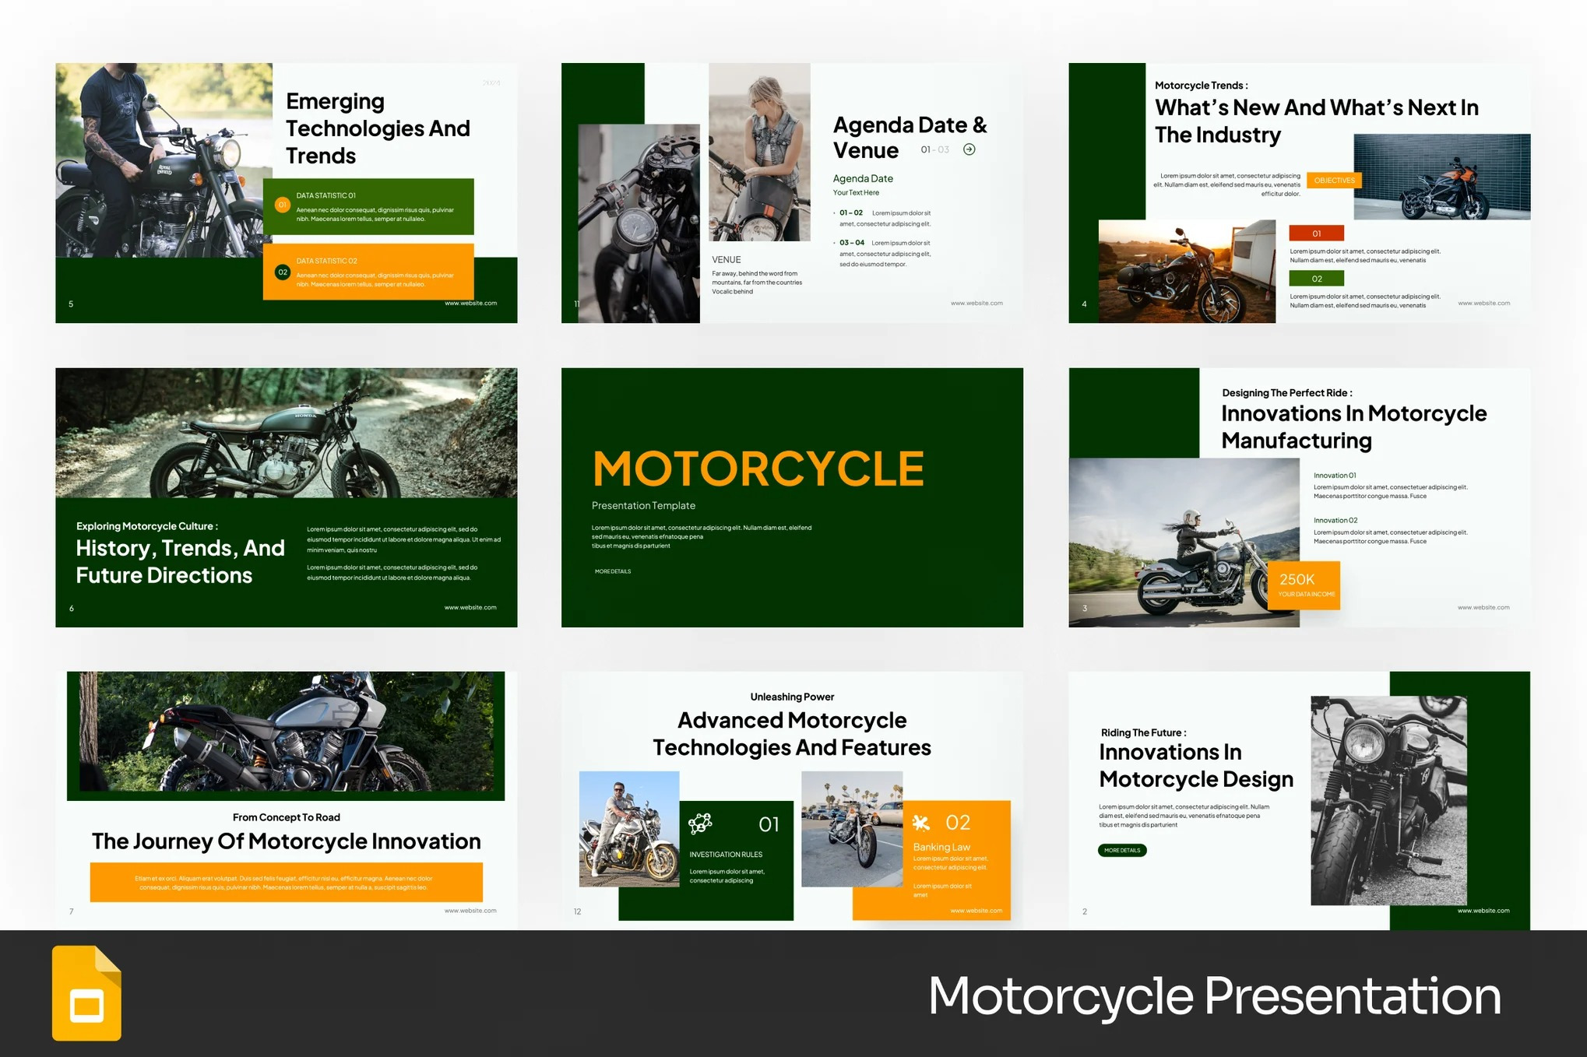Open the Emerging Technologies And Trends slide
The width and height of the screenshot is (1587, 1057).
click(378, 128)
